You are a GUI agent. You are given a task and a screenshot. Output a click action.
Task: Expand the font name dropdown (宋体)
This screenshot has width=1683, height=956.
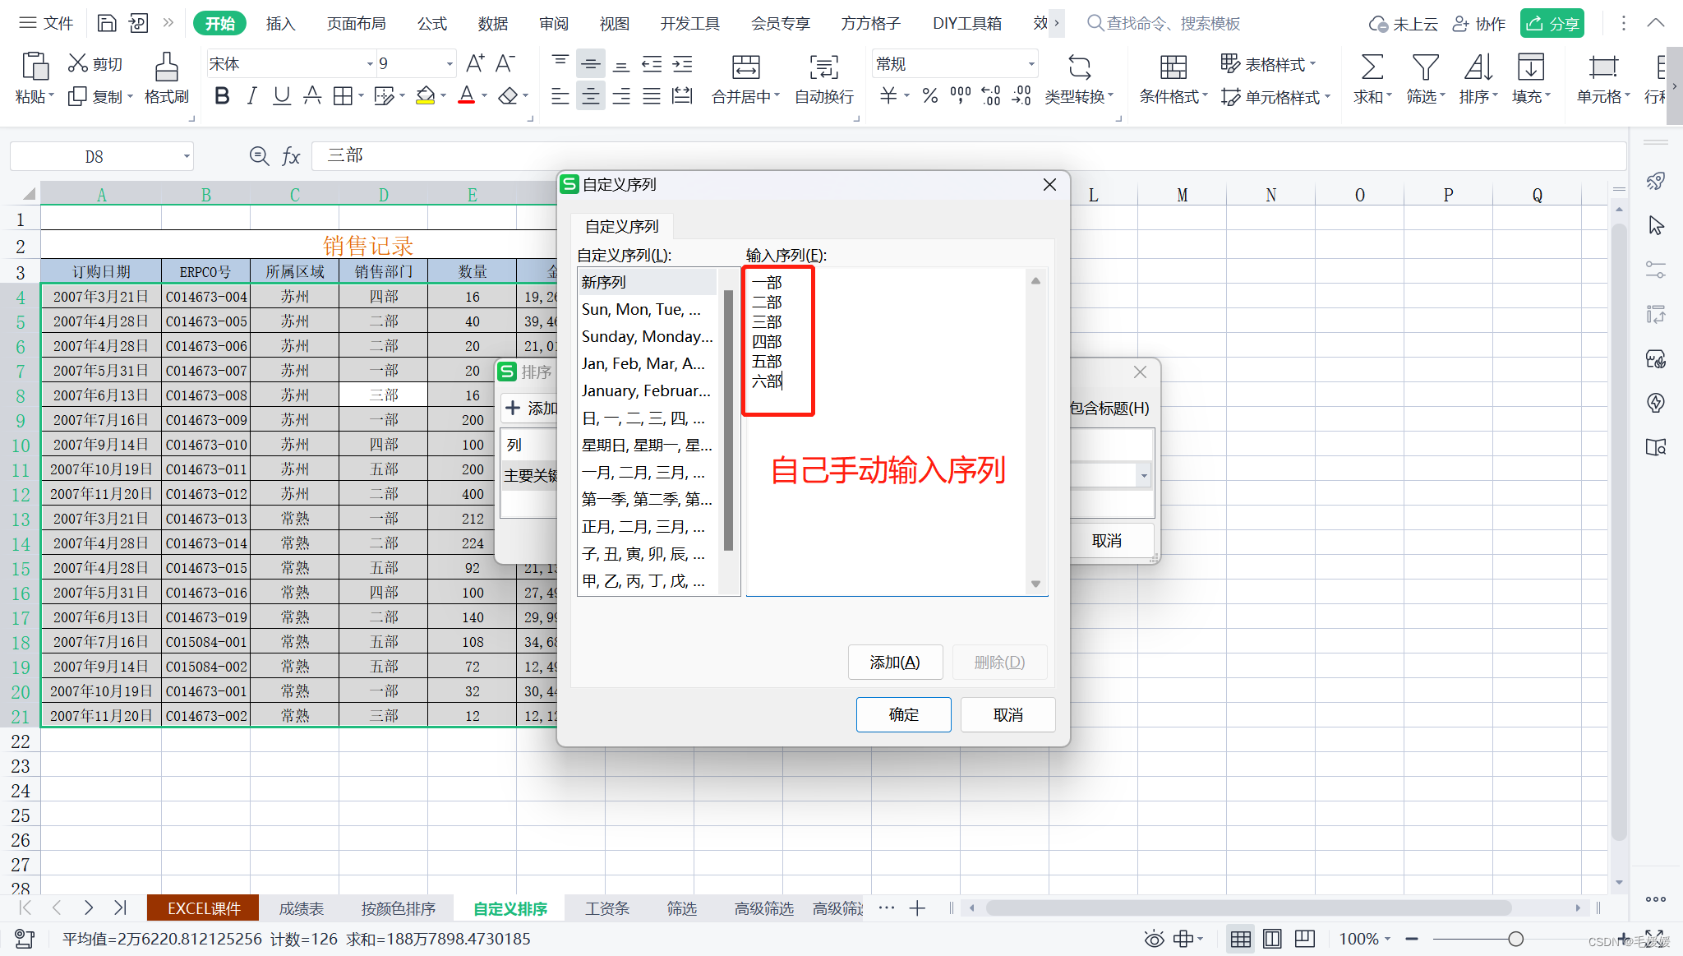click(369, 64)
